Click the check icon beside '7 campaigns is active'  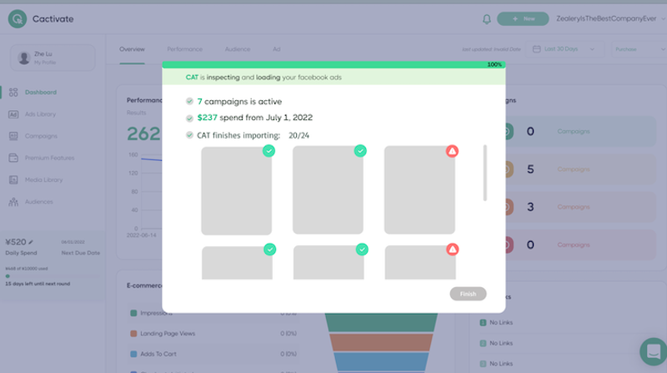(x=190, y=101)
